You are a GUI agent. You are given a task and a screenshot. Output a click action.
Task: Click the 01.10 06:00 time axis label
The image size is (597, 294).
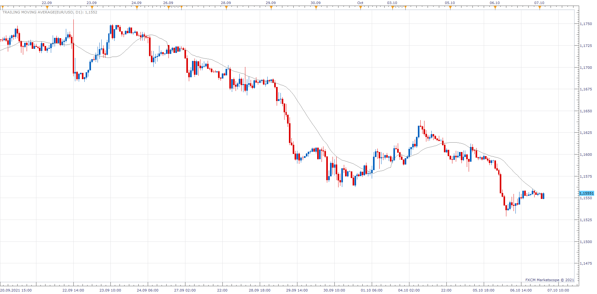371,290
